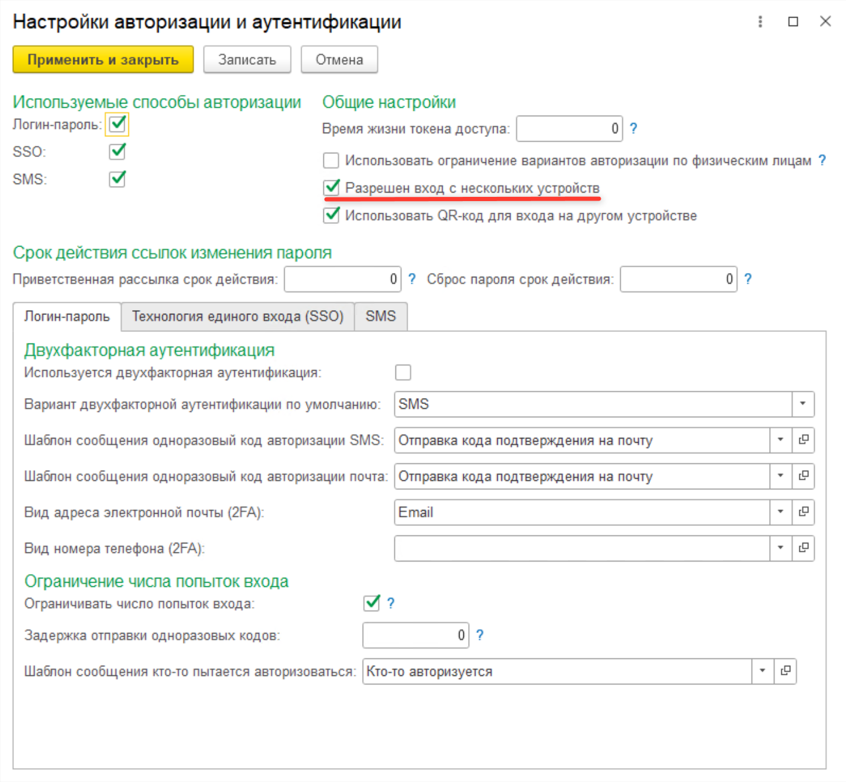Expand the email code message template dropdown

pyautogui.click(x=781, y=476)
